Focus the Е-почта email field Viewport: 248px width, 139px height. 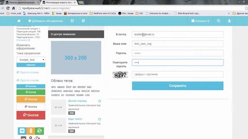pyautogui.click(x=177, y=34)
